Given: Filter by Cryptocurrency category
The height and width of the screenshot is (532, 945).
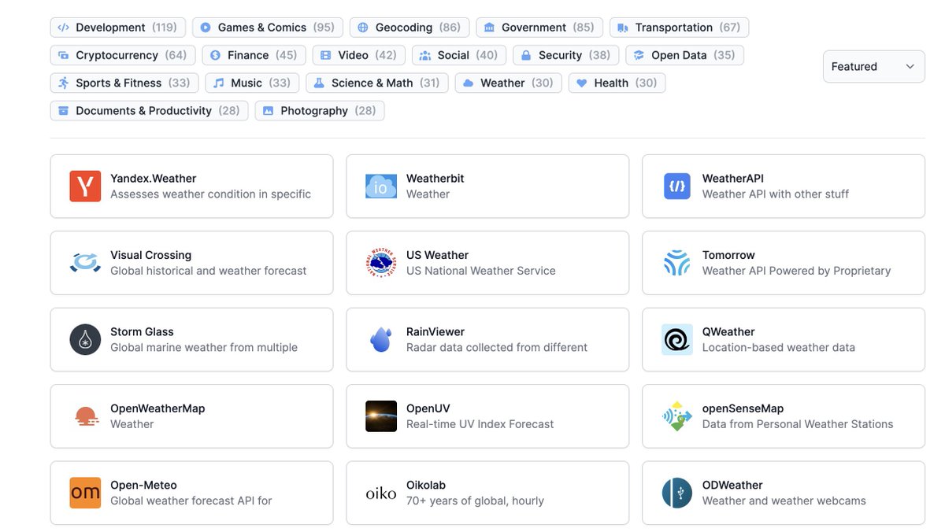Looking at the screenshot, I should pyautogui.click(x=123, y=55).
